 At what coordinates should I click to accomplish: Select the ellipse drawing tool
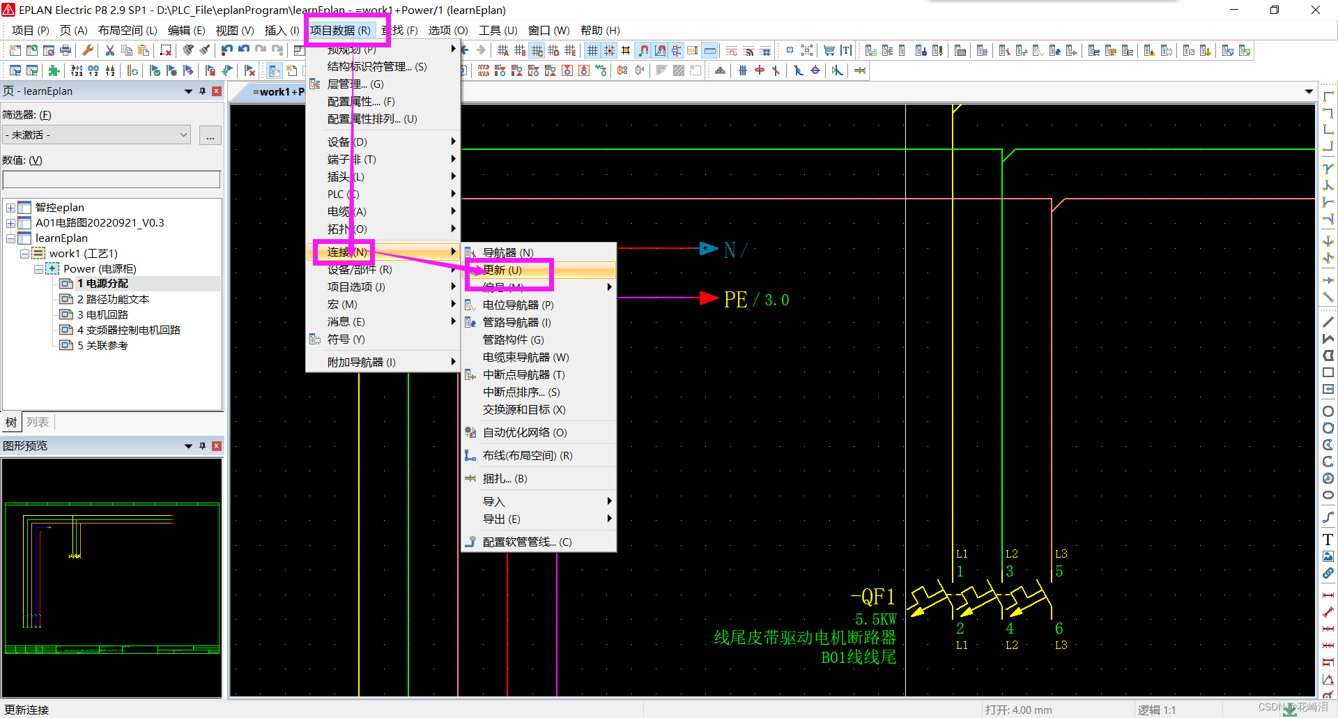(x=1328, y=495)
